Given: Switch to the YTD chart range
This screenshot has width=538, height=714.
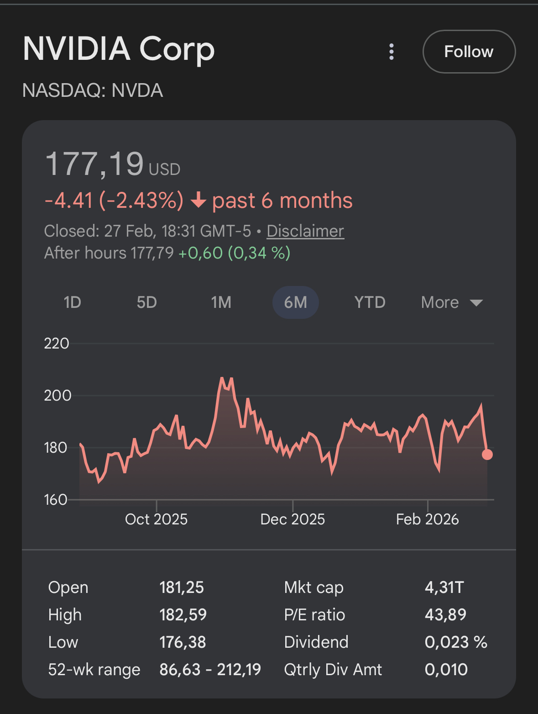Looking at the screenshot, I should pyautogui.click(x=370, y=302).
